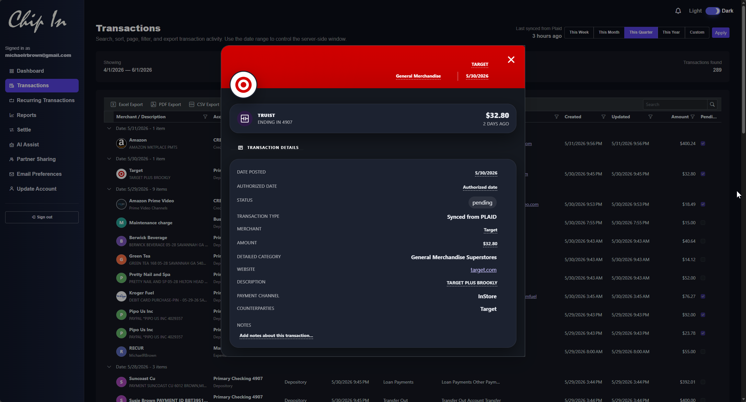Click the Amazon merchant logo in row
This screenshot has width=746, height=402.
click(x=121, y=143)
